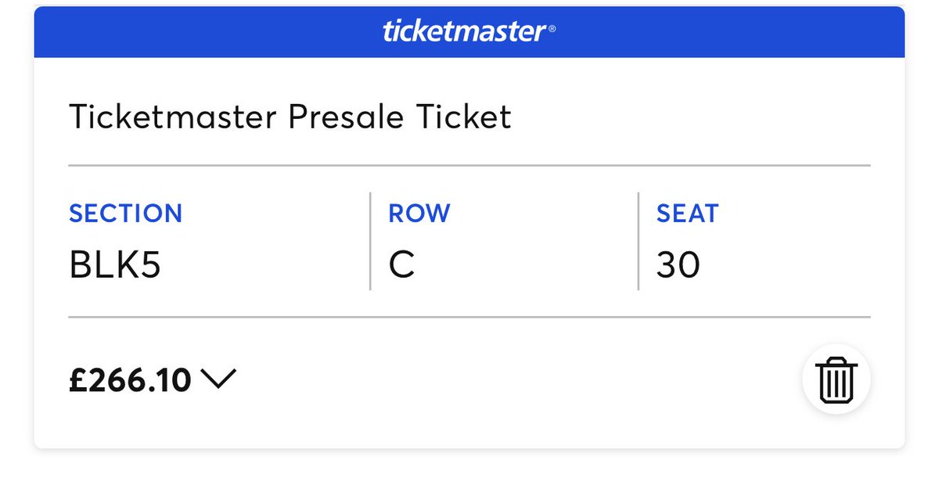The width and height of the screenshot is (939, 489).
Task: Expand the £266.10 price breakdown chevron
Action: point(218,379)
